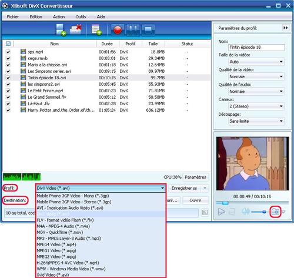Choose Mobile Phone 3GP Video - Stereo profile
The height and width of the screenshot is (278, 294).
coord(101,202)
